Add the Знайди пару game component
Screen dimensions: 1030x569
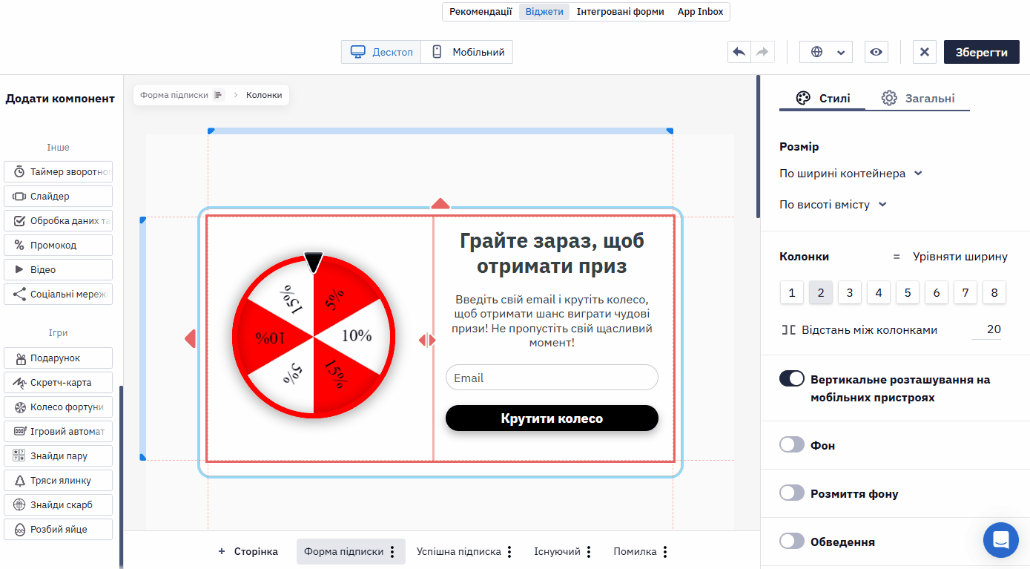(x=59, y=455)
